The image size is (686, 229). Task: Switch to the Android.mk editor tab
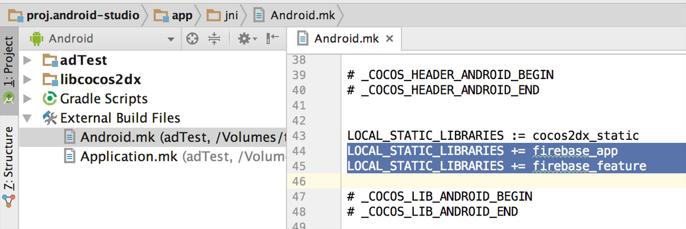click(x=345, y=38)
